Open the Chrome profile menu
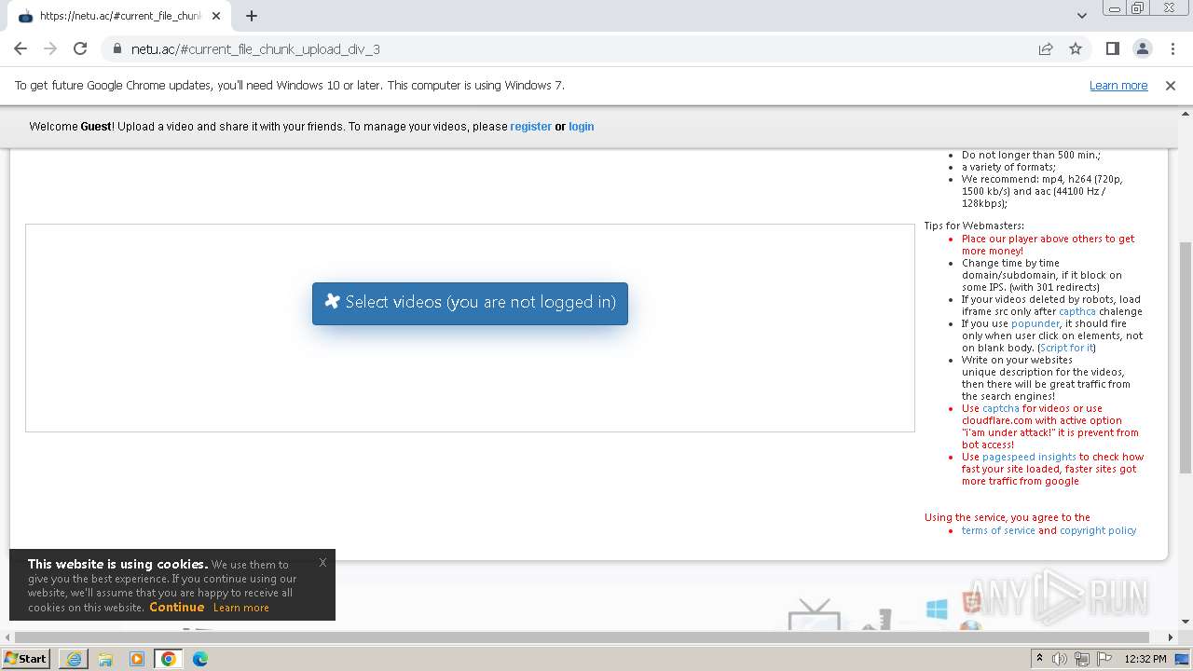Screen dimensions: 1193x671 click(1142, 48)
